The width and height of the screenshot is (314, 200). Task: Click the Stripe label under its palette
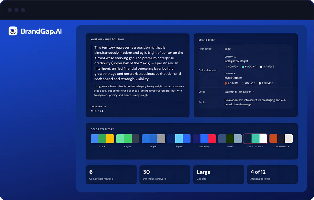coord(102,147)
